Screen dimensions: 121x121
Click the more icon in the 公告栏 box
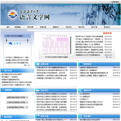click(x=27, y=65)
